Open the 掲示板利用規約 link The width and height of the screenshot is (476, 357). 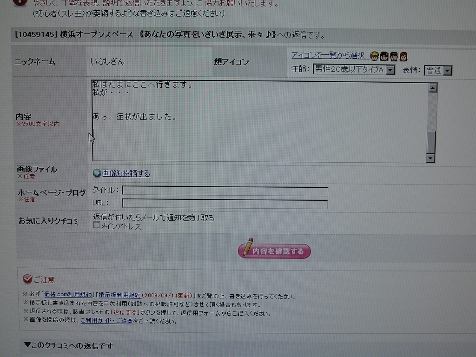[x=119, y=295]
